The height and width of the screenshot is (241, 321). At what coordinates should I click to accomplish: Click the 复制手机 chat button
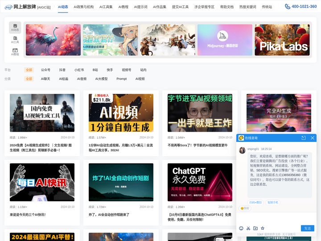(273, 203)
